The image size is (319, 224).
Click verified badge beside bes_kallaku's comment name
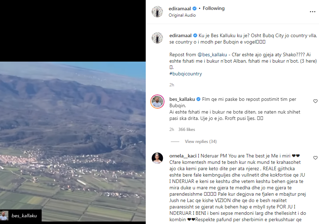[x=198, y=99]
